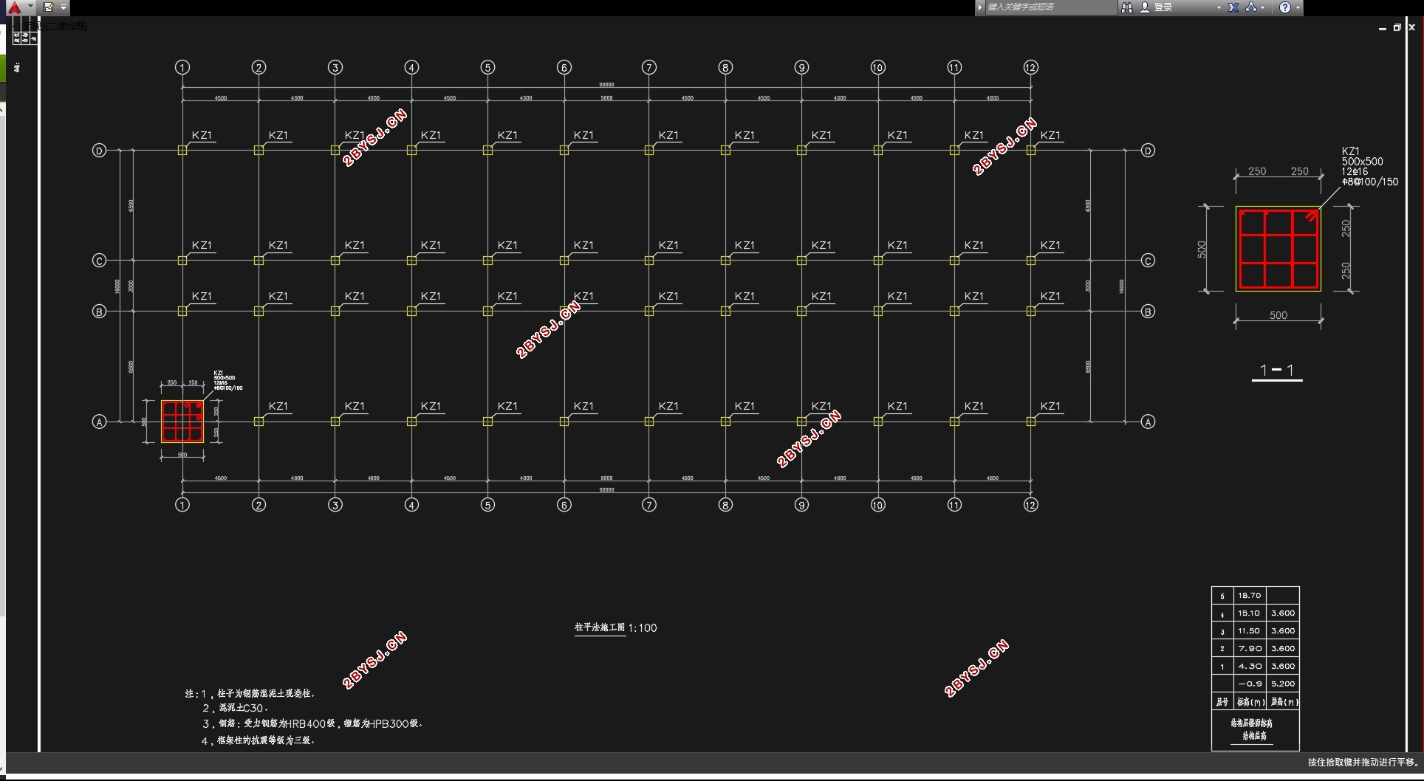
Task: Click the drawing title 柱平法施工图 1:100
Action: coord(615,627)
